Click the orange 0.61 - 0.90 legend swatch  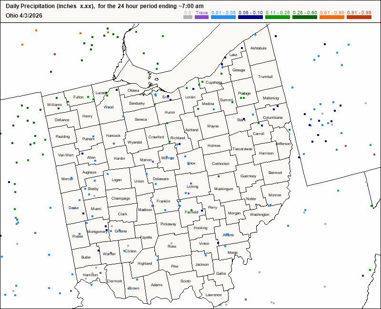(331, 17)
